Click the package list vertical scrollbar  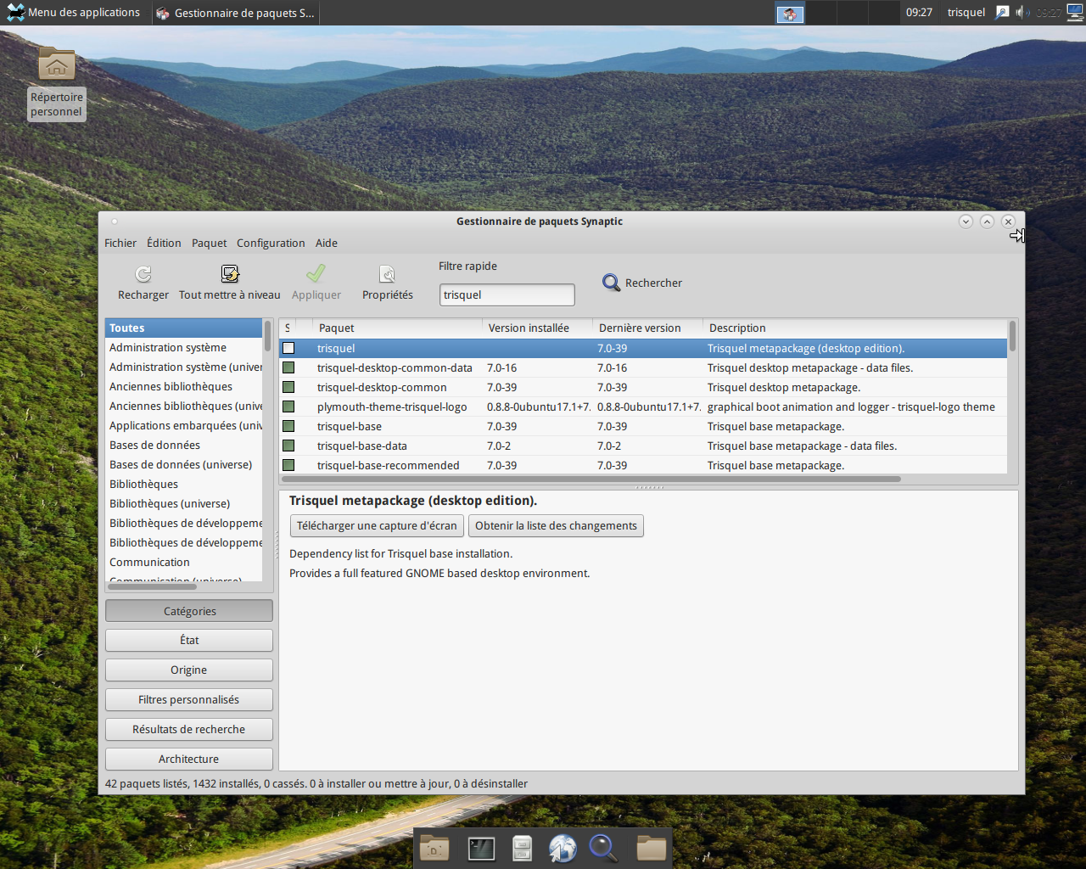tap(1012, 337)
